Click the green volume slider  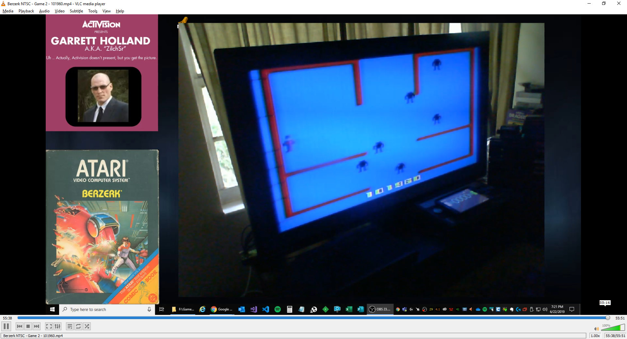click(613, 328)
